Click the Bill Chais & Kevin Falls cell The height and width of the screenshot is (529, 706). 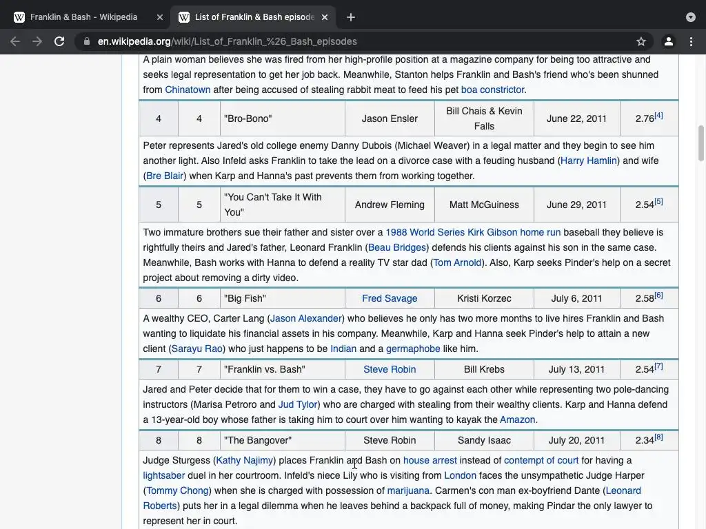(x=484, y=118)
